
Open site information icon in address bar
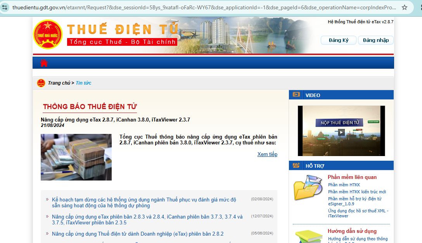click(5, 7)
